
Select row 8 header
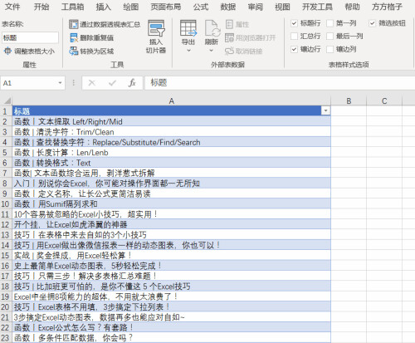(x=6, y=184)
